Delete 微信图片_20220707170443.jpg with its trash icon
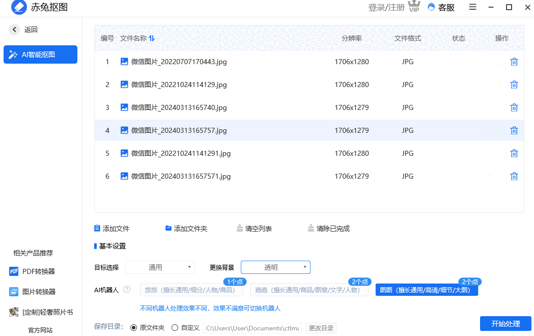Screen dimensions: 534x336 (514, 62)
